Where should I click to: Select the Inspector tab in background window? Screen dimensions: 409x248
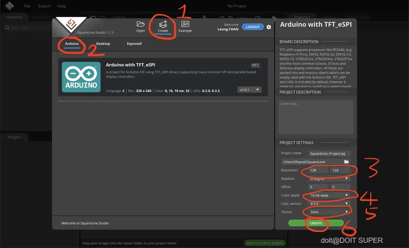pyautogui.click(x=302, y=17)
